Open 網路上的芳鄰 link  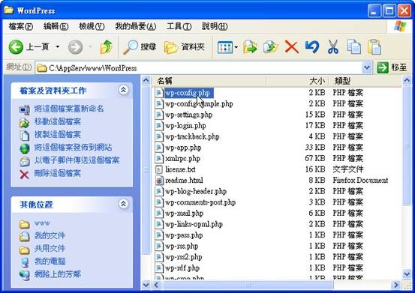click(x=58, y=274)
